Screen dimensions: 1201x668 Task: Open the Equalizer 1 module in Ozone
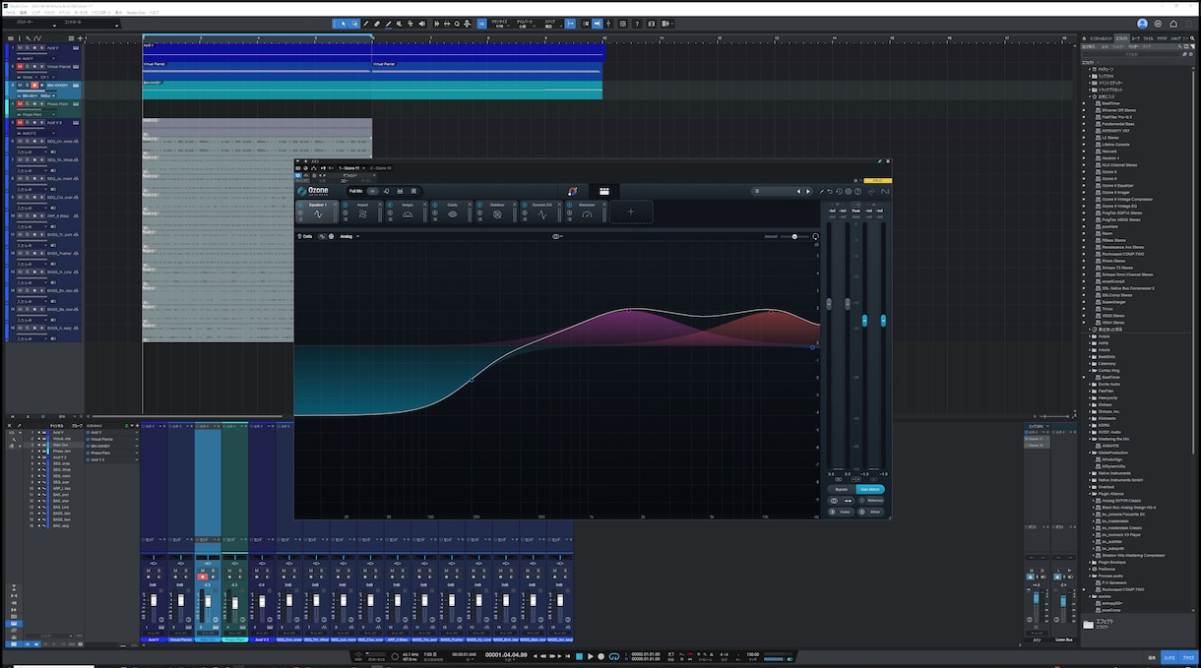[x=318, y=212]
